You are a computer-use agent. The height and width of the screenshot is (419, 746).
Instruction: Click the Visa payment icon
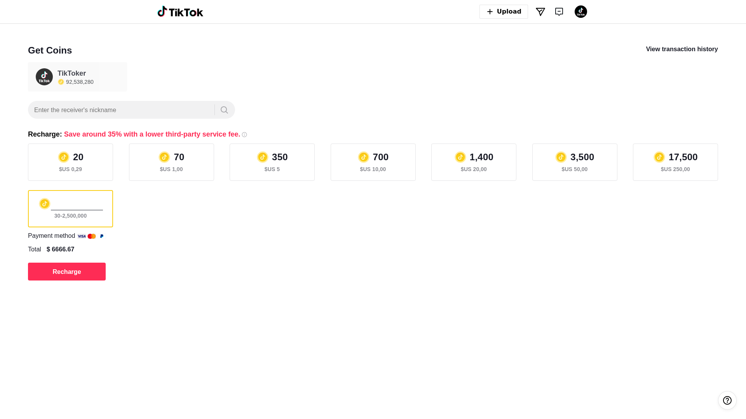(82, 236)
